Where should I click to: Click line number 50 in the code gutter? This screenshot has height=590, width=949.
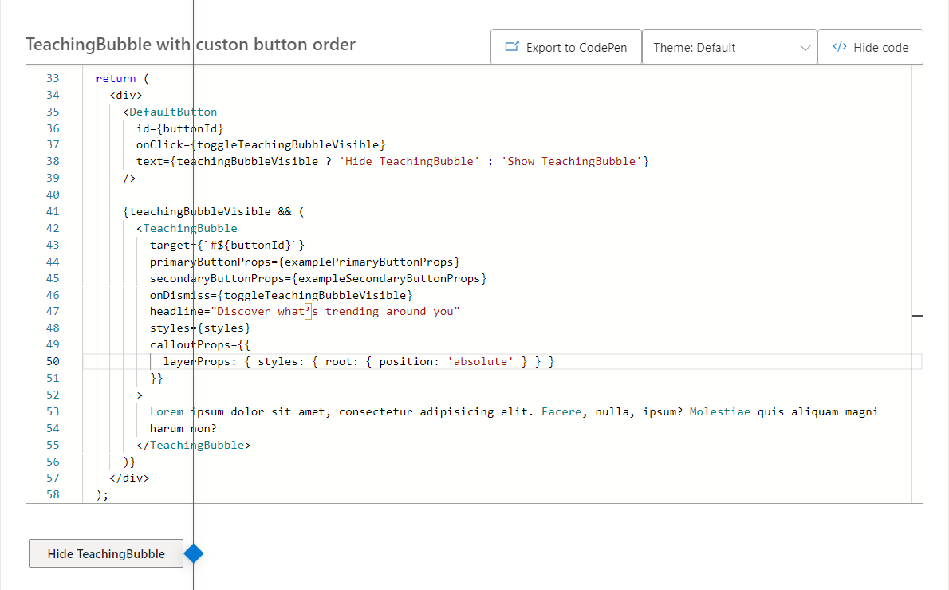point(53,361)
